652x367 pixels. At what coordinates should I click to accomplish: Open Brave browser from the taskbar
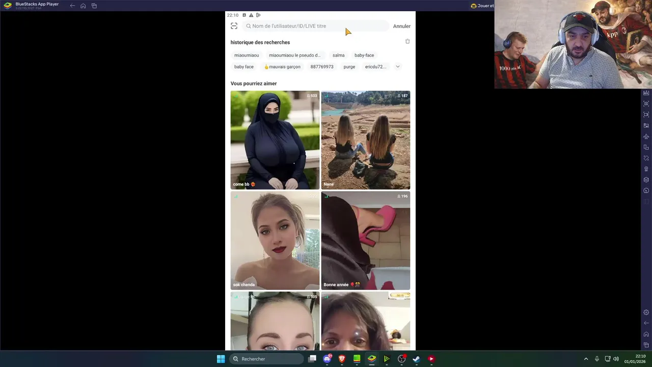point(342,359)
